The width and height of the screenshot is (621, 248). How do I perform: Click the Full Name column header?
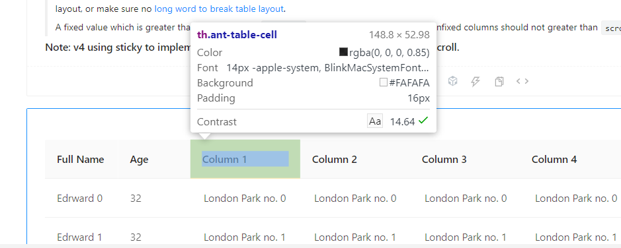coord(81,159)
